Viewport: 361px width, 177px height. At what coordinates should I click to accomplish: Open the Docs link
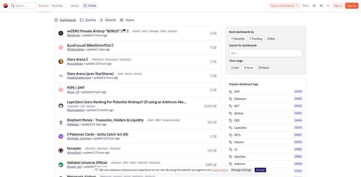[x=306, y=6]
